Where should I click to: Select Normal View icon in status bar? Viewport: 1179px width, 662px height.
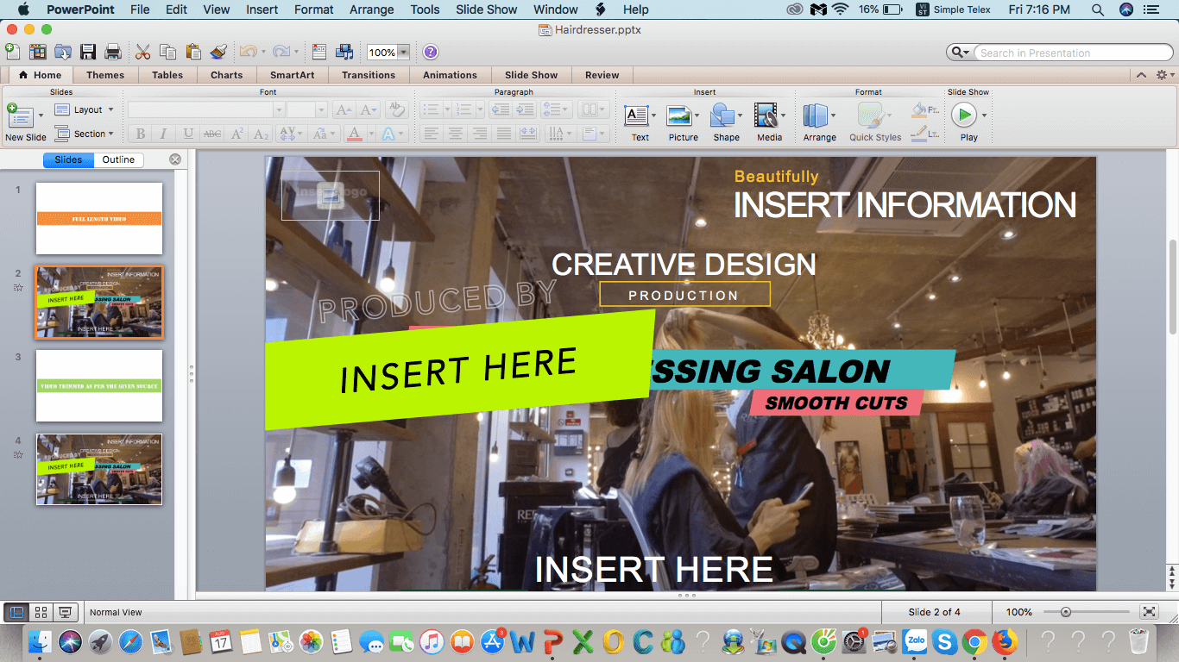(16, 612)
